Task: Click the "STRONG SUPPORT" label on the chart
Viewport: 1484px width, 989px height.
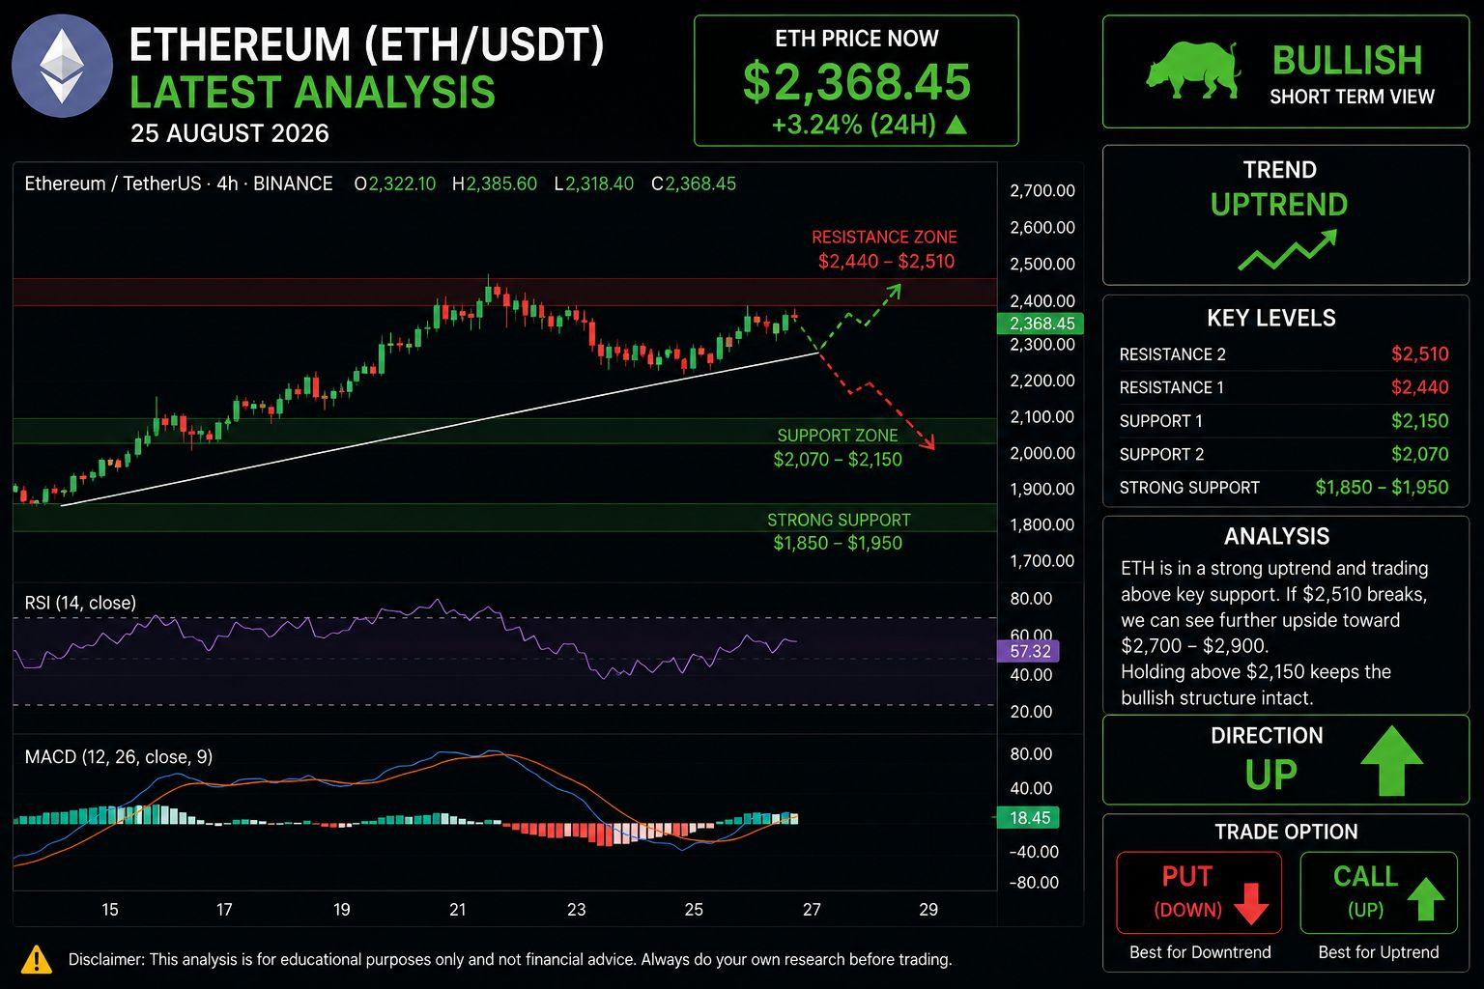Action: point(839,520)
